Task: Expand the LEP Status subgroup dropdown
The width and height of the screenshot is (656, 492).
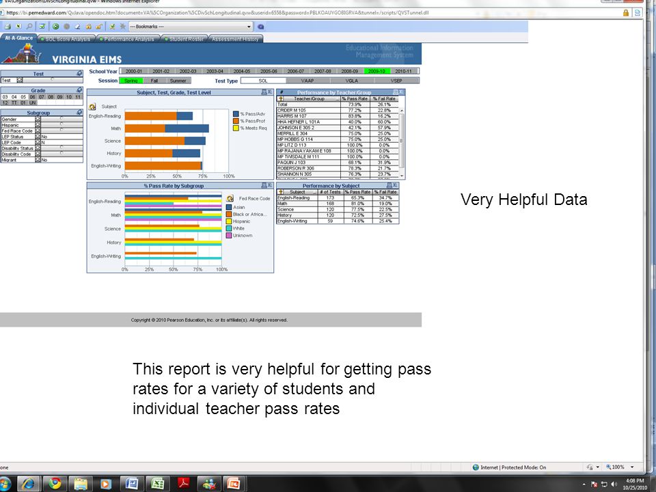Action: pos(38,137)
